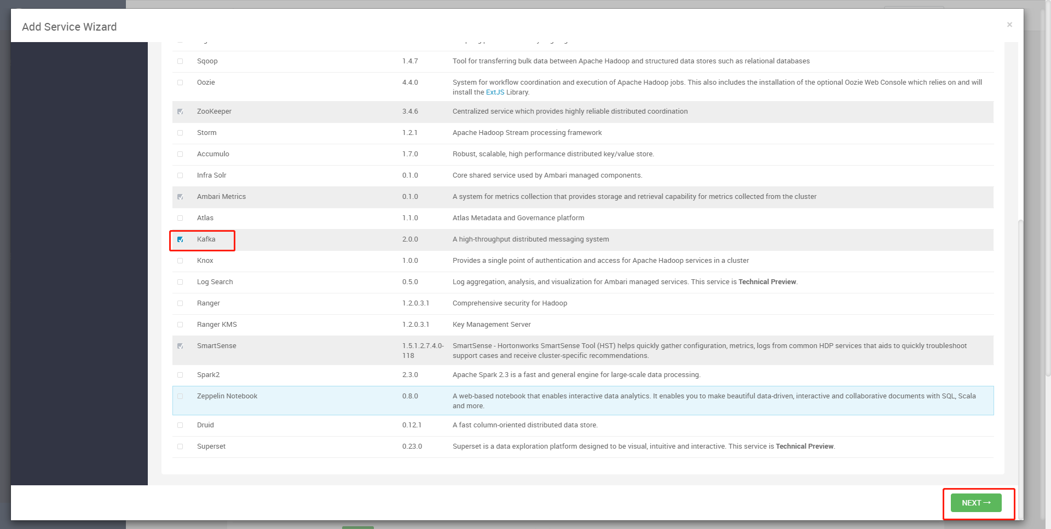Enable the Log Search checkbox
Image resolution: width=1051 pixels, height=529 pixels.
pyautogui.click(x=180, y=282)
